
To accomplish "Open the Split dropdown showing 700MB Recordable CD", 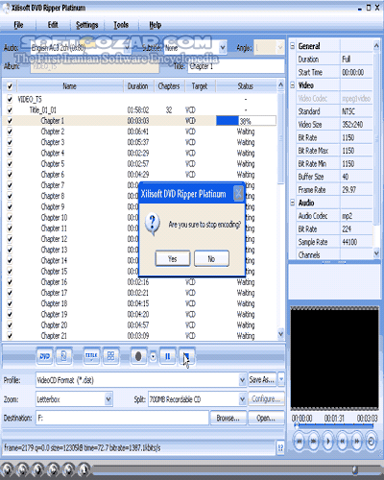I will (x=243, y=399).
